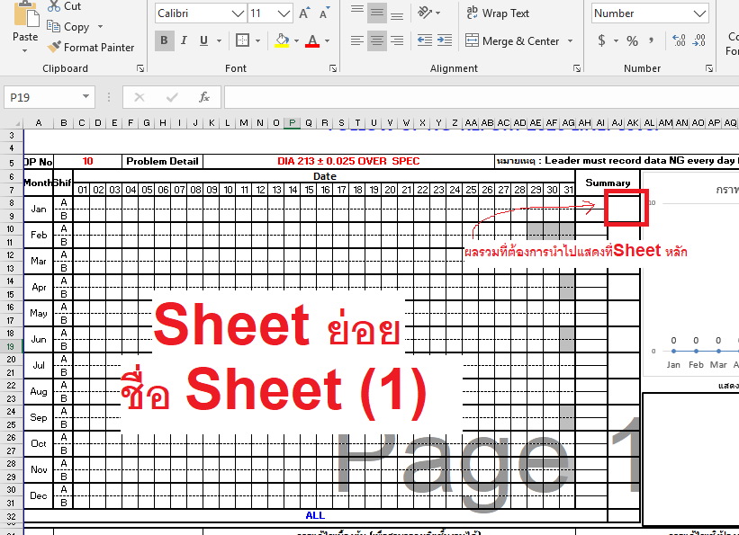
Task: Activate the Format Painter brush
Action: 54,47
